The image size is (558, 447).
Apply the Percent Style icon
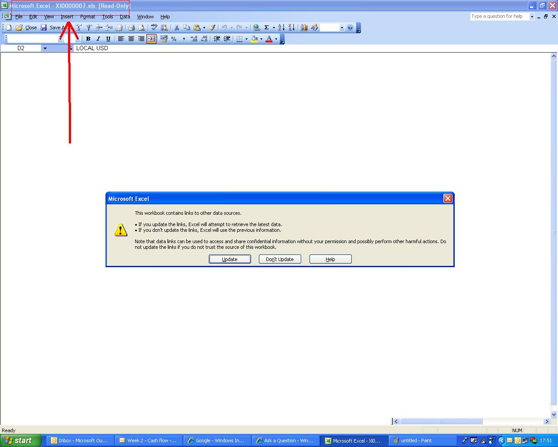[x=173, y=39]
